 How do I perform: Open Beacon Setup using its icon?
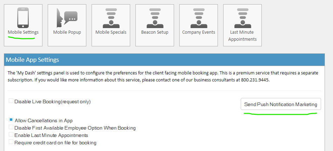tap(155, 18)
